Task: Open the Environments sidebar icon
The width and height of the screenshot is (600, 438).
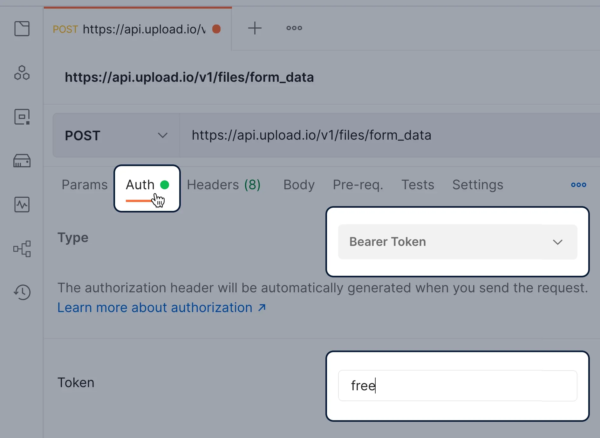Action: (22, 117)
